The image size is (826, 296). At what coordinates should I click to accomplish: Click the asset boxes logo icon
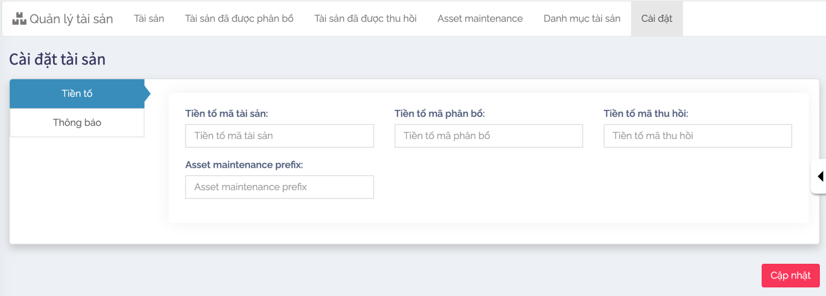[x=19, y=19]
